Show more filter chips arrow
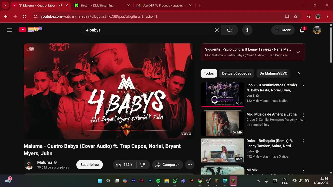Viewport: 333px width, 187px height. point(299,74)
